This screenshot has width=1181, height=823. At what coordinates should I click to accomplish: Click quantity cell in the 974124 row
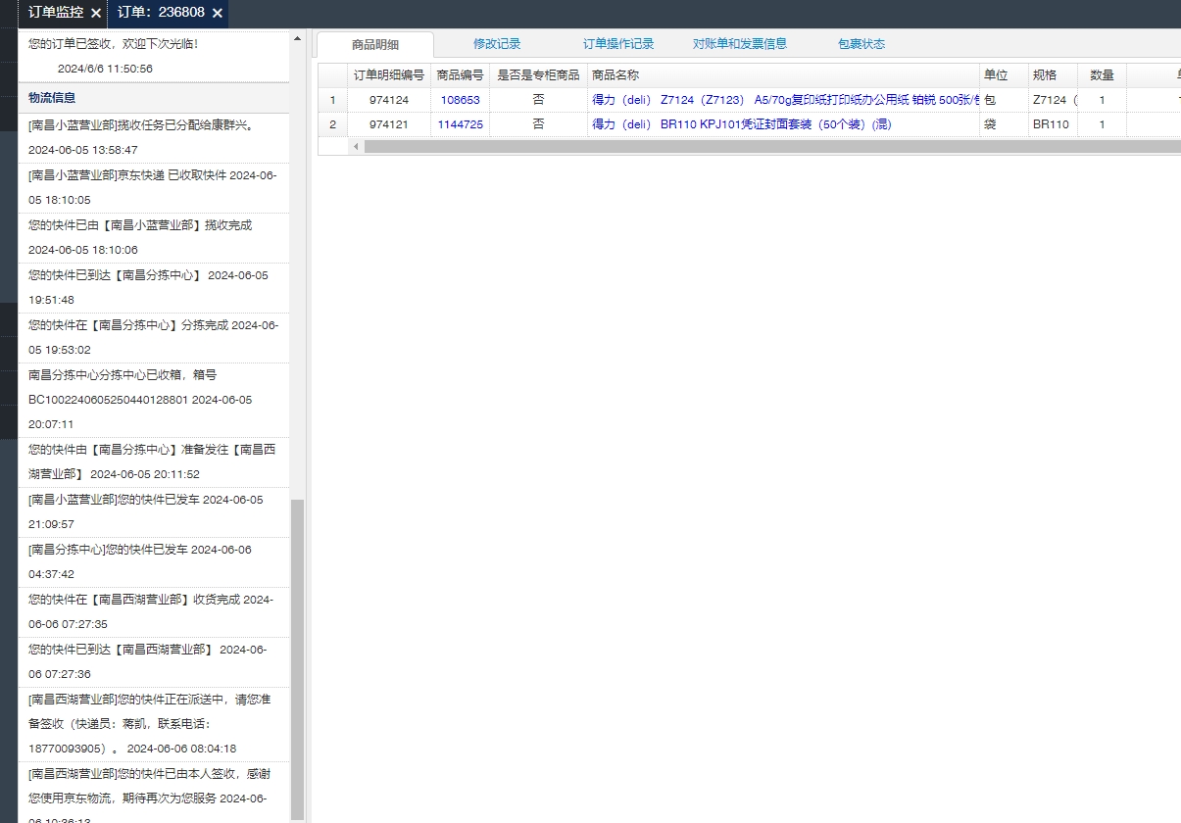tap(1103, 100)
